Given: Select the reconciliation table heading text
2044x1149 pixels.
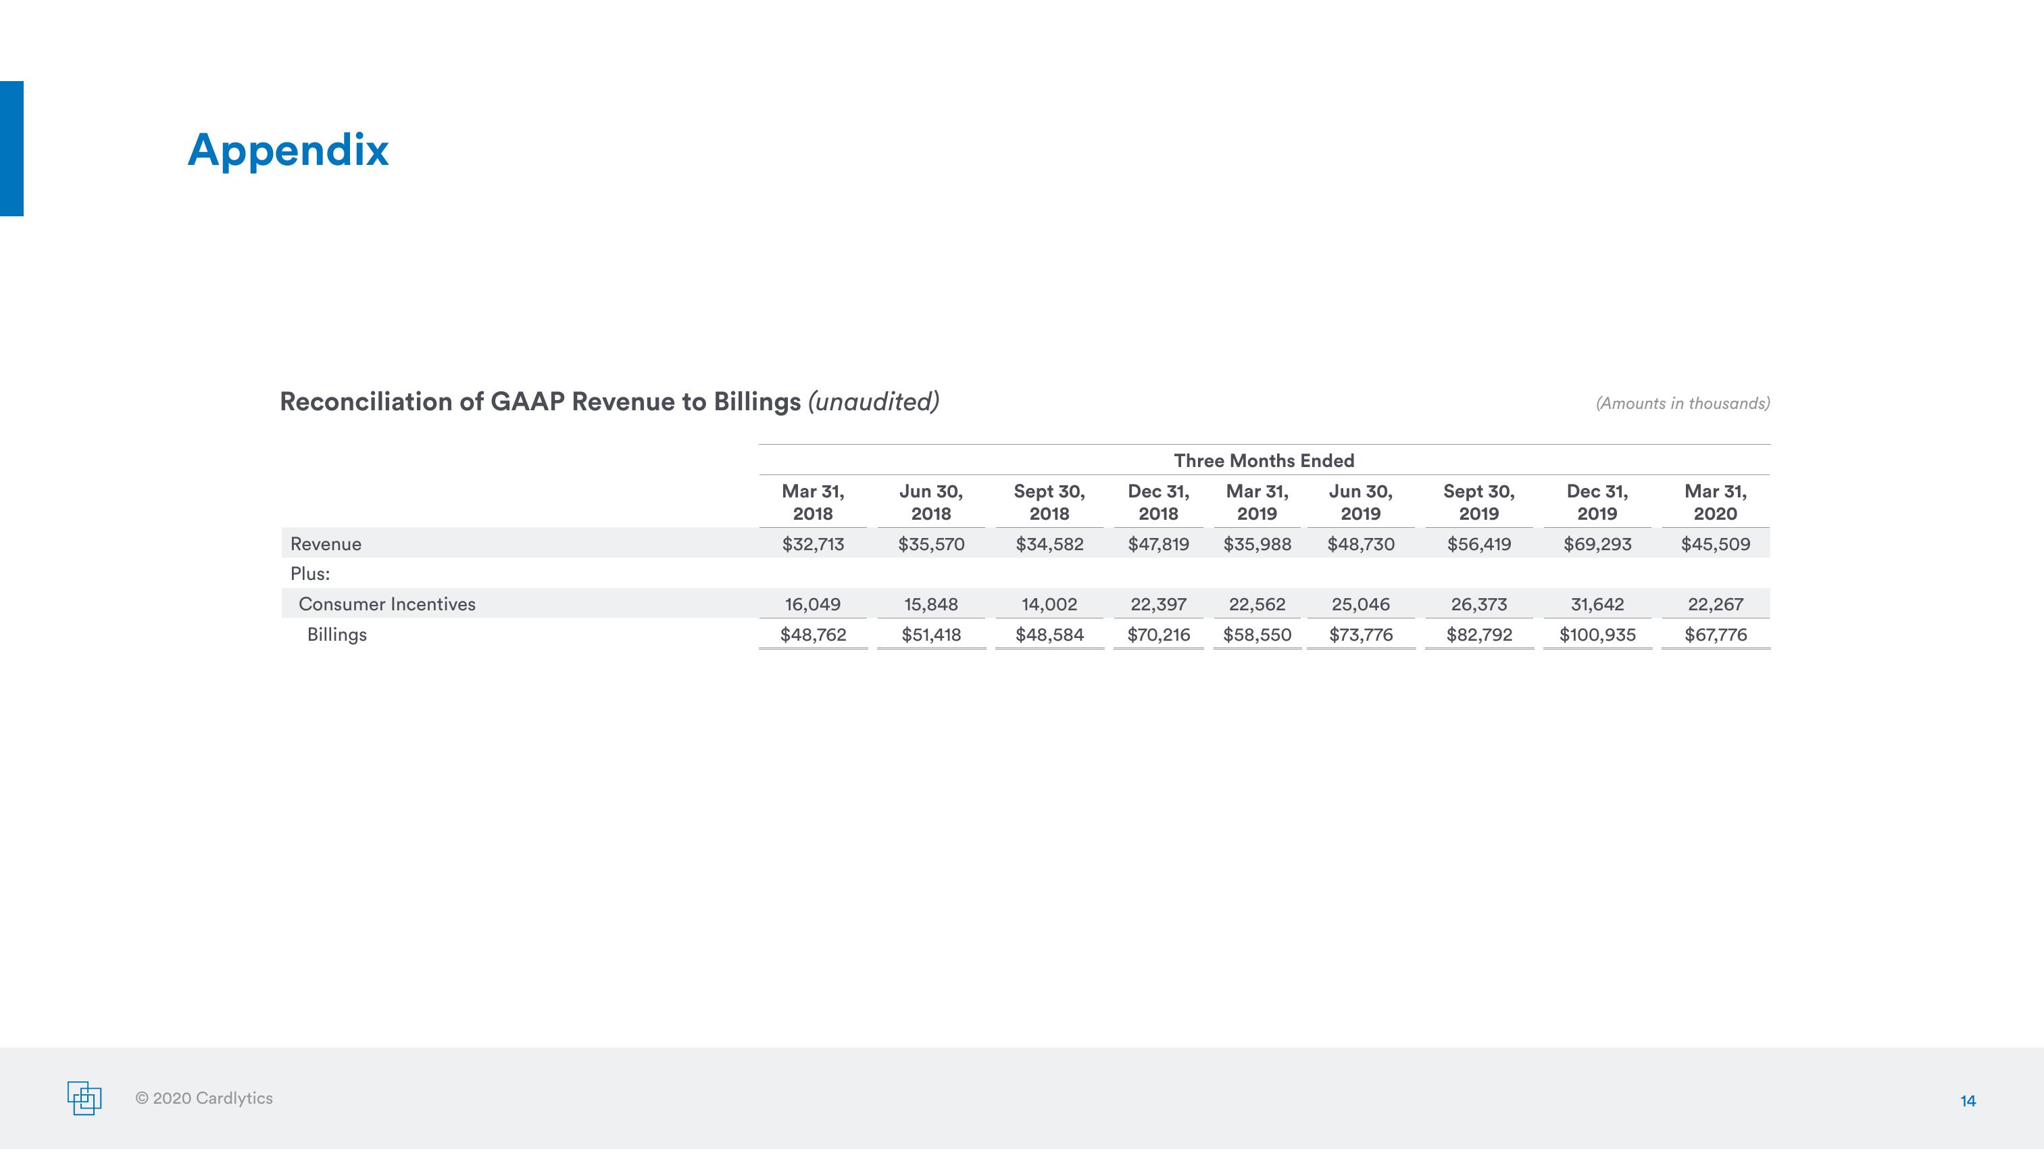Looking at the screenshot, I should tap(609, 401).
